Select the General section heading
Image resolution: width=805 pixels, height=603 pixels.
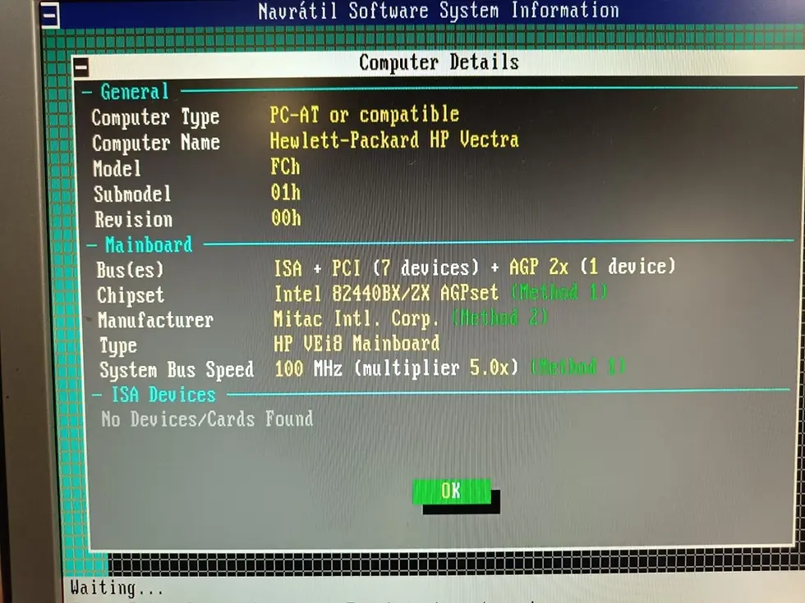click(135, 92)
